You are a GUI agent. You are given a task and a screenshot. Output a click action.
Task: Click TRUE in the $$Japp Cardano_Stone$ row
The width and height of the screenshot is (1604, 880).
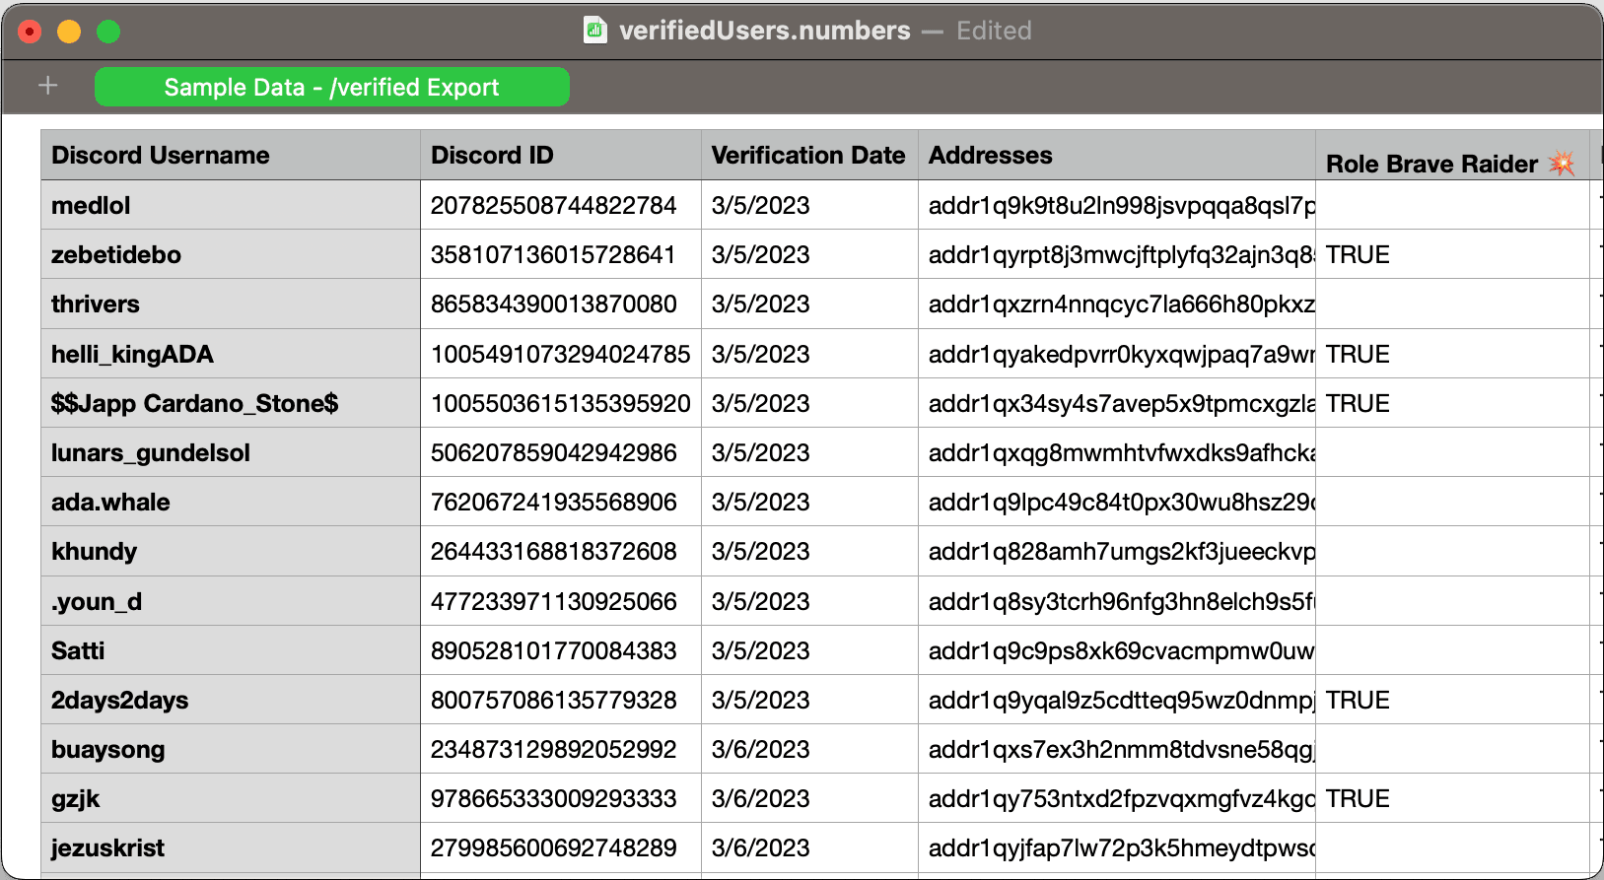pos(1358,403)
